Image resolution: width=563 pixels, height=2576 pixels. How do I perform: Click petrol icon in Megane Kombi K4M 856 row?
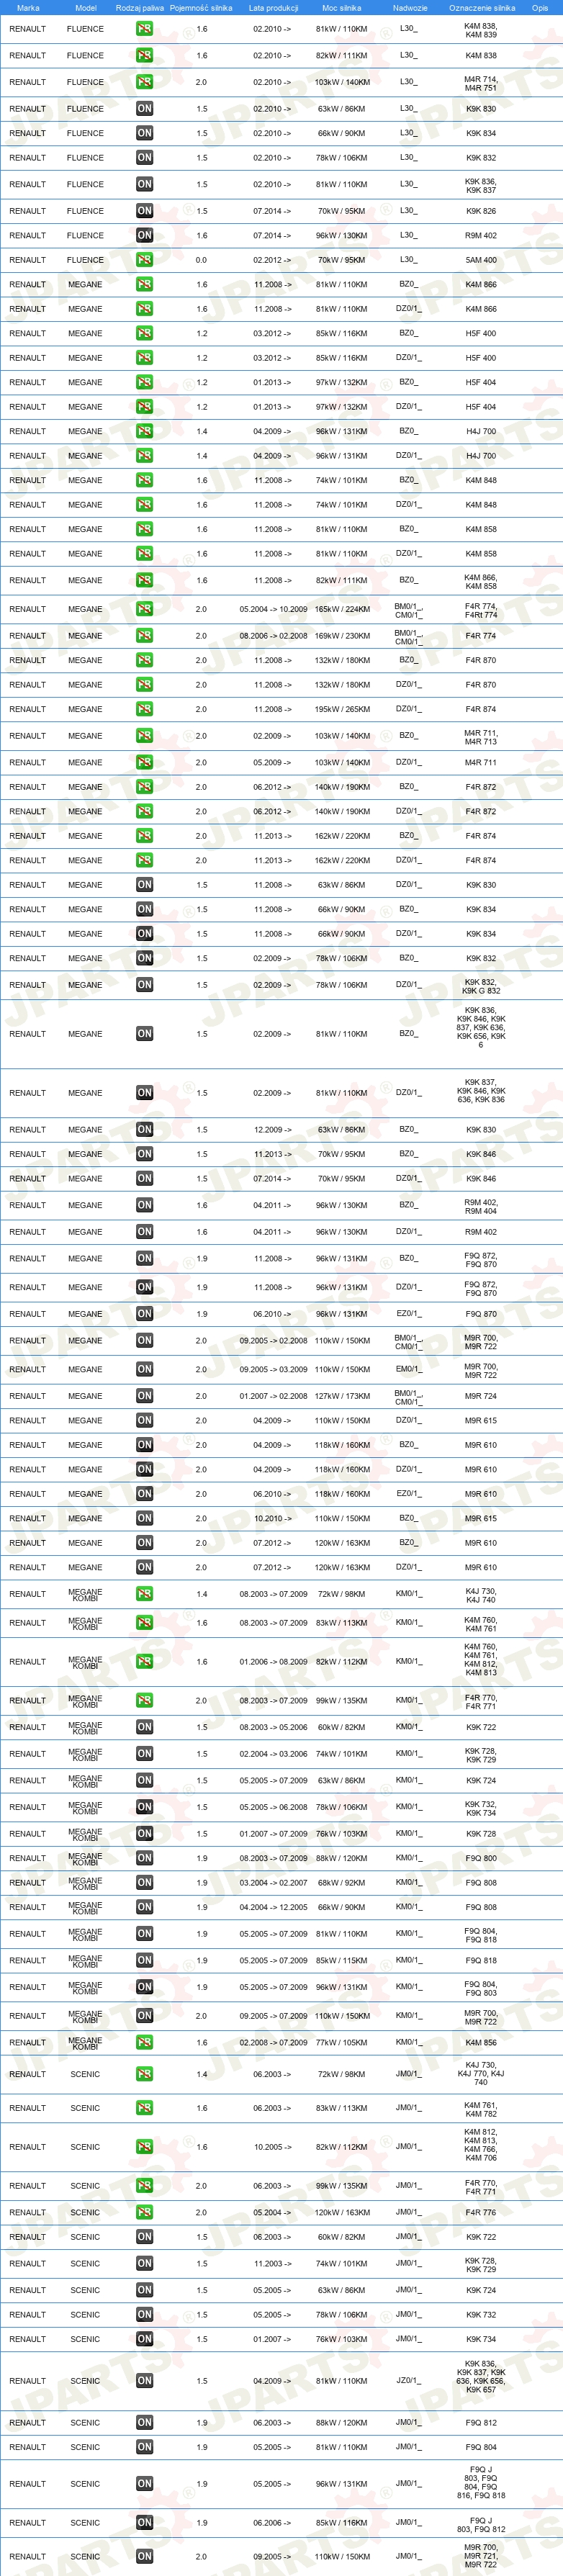tap(145, 2042)
